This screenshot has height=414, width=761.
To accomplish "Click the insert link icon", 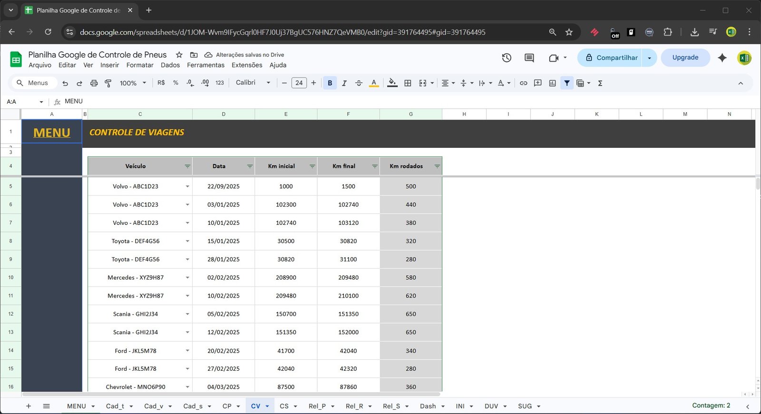I will 523,83.
